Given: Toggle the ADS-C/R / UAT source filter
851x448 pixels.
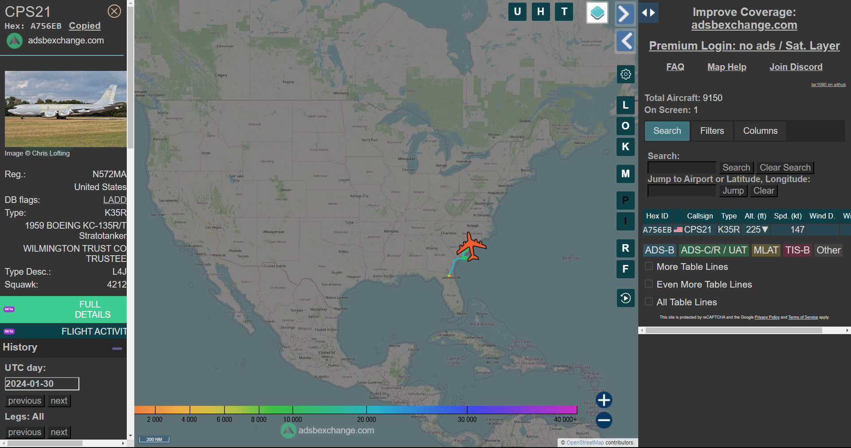Looking at the screenshot, I should (x=714, y=250).
